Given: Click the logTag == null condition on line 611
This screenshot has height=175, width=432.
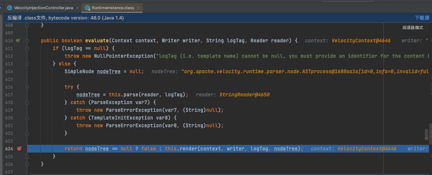Looking at the screenshot, I should pos(85,49).
